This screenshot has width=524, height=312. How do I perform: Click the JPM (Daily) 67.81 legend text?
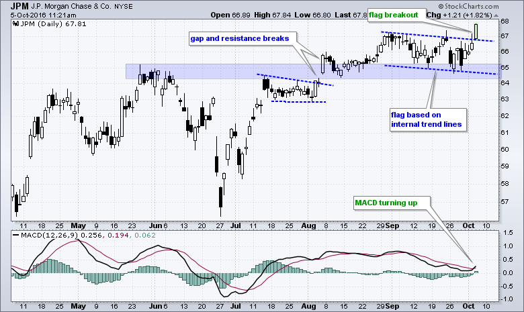pyautogui.click(x=54, y=23)
